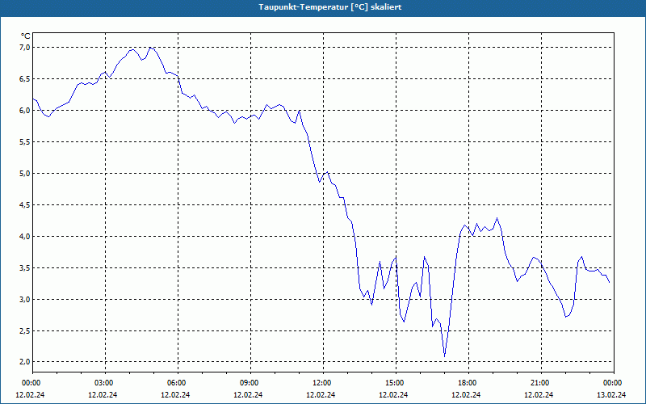Click the '5,5' y-axis value
The image size is (646, 404).
coord(25,142)
